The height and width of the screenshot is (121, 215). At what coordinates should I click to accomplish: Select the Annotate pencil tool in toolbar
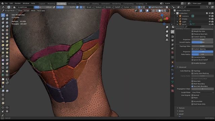3,115
